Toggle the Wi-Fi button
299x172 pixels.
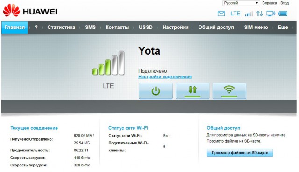click(x=229, y=91)
